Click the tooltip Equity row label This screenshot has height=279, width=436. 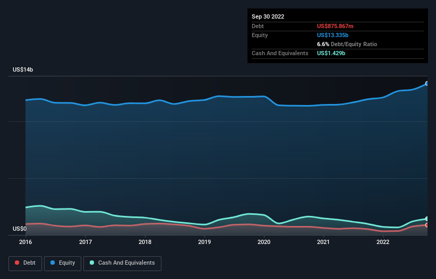[260, 35]
